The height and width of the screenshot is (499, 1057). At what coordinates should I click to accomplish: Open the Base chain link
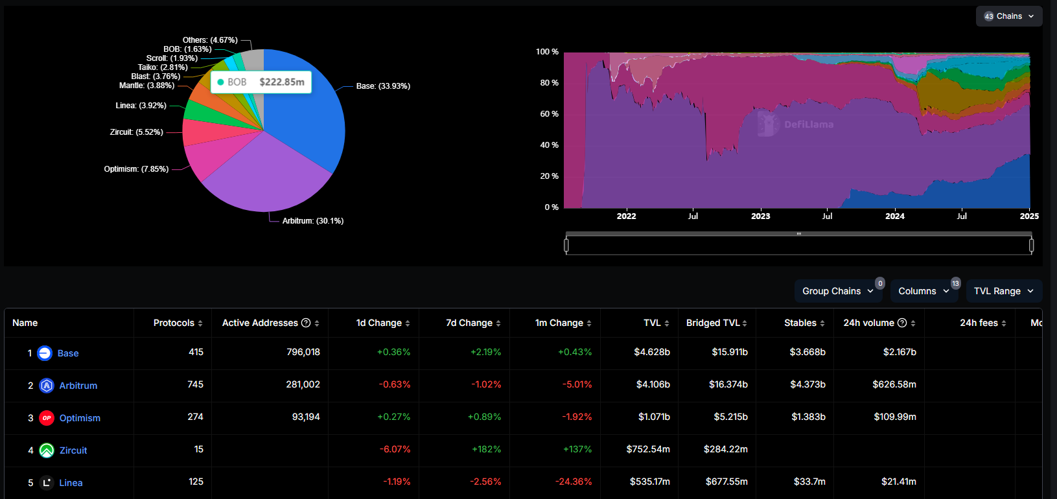(68, 353)
